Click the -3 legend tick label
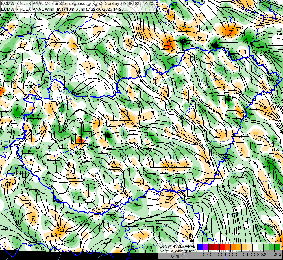The width and height of the screenshot is (283, 260). tap(225, 255)
